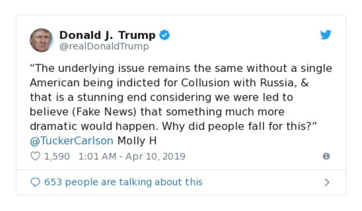Open the "1:01 AM - Apr 10, 2019" timestamp
Viewport: 362px width, 211px height.
coord(132,156)
